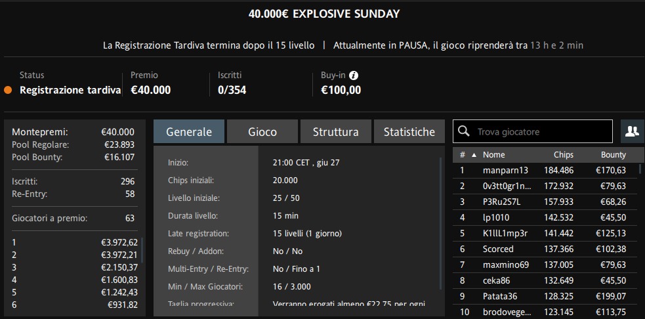Switch to the Generale tab

click(189, 132)
